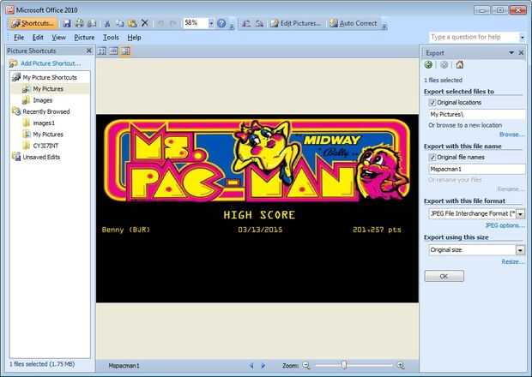This screenshot has height=377, width=532.
Task: Open the Tools menu
Action: point(111,37)
